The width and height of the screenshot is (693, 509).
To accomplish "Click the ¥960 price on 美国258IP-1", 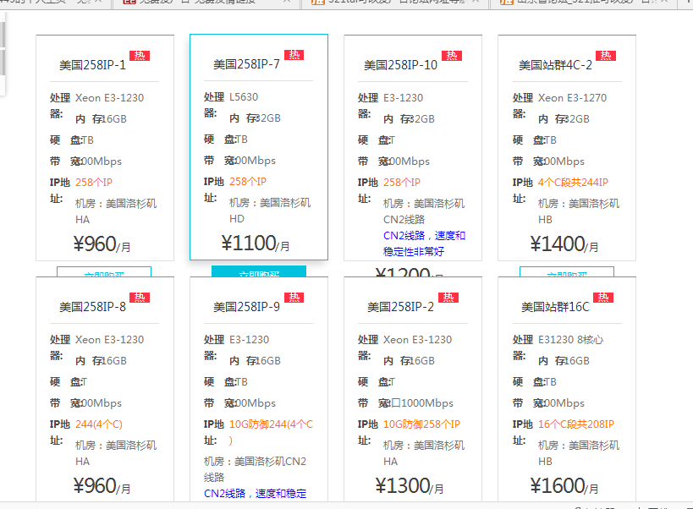I will [x=102, y=244].
